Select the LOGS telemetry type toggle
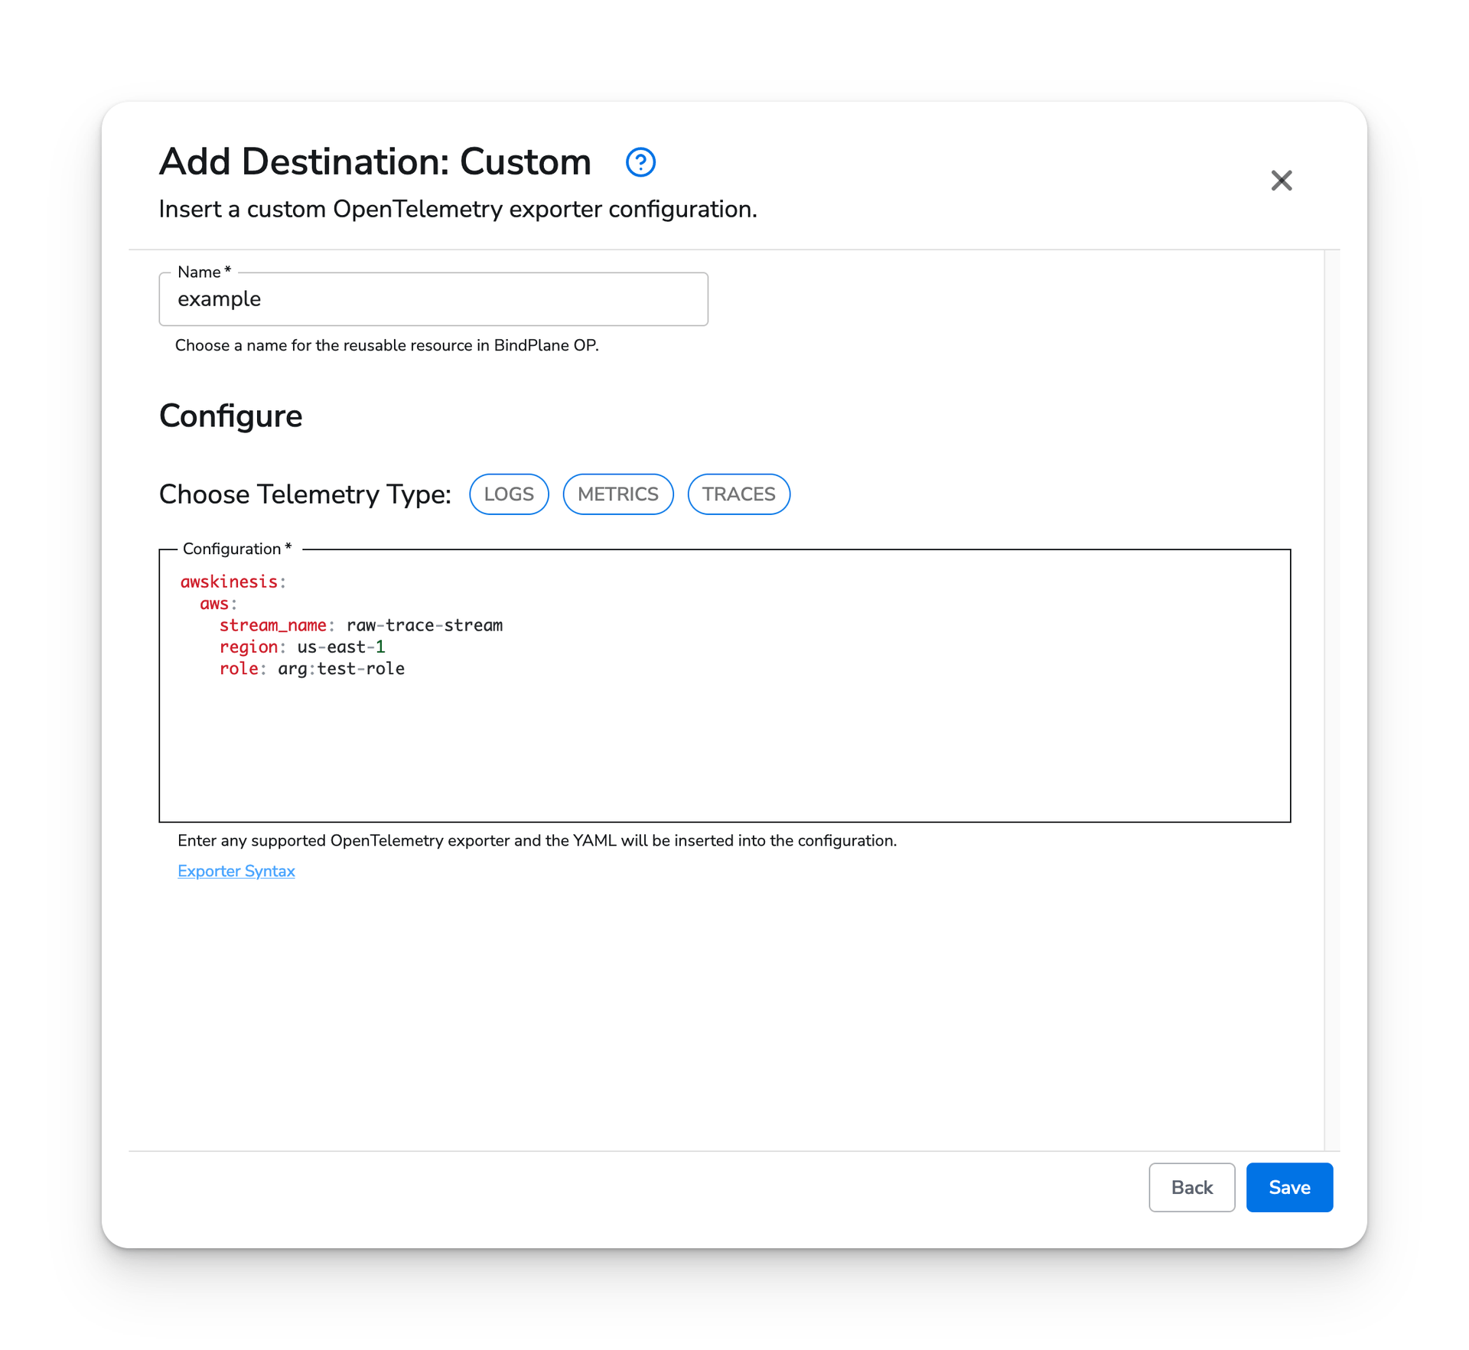The width and height of the screenshot is (1469, 1350). tap(508, 494)
